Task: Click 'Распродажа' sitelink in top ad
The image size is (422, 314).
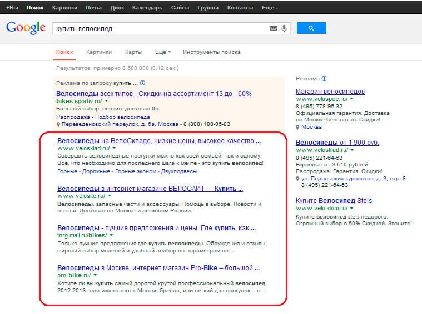Action: pyautogui.click(x=73, y=117)
